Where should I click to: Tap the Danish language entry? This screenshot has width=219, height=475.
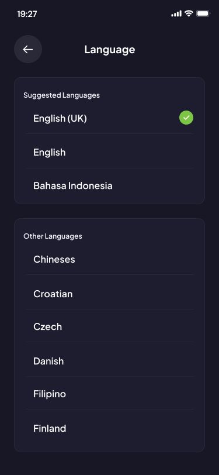[x=110, y=361]
